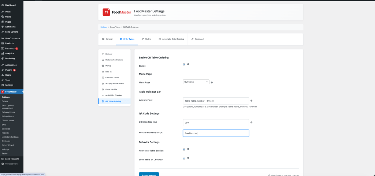The width and height of the screenshot is (375, 176).
Task: Click help icon beside Show Table on Checkout
Action: coord(188,158)
